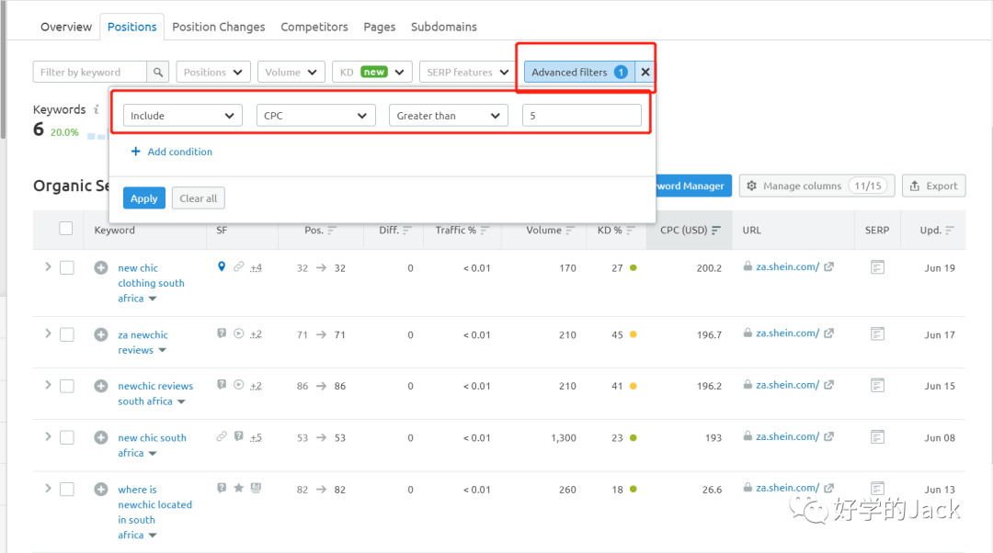Check the box for where is newchic located
This screenshot has height=553, width=993.
pos(66,489)
